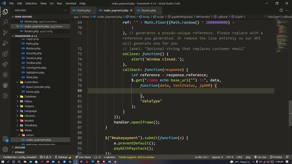Place cursor on empty line 80
The height and width of the screenshot is (164, 292).
(x=181, y=91)
